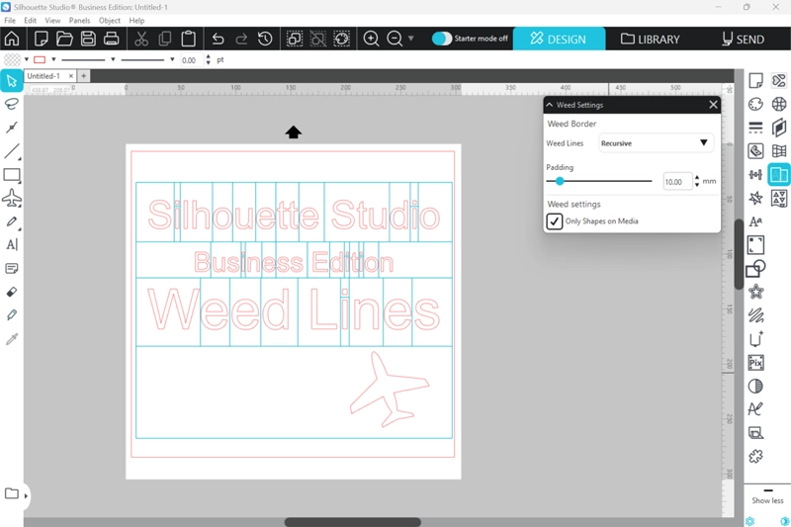Click the Padding value input field
791x527 pixels.
point(677,182)
